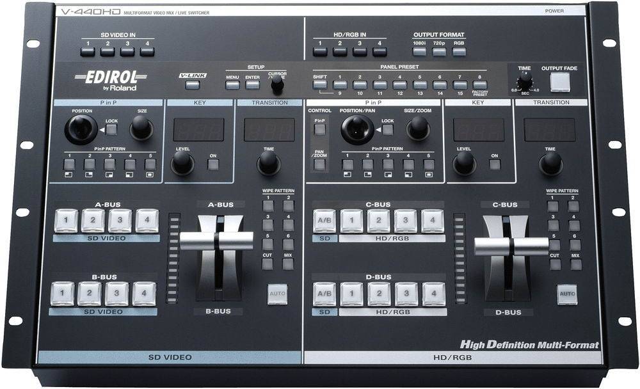Select C-BUS HD/RGB button 4
The width and height of the screenshot is (640, 389).
(433, 221)
